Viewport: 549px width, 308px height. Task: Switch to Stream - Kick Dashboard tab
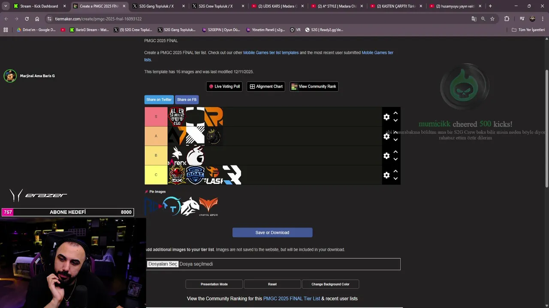[39, 6]
